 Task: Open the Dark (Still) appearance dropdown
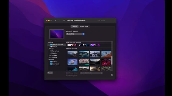click(75, 34)
